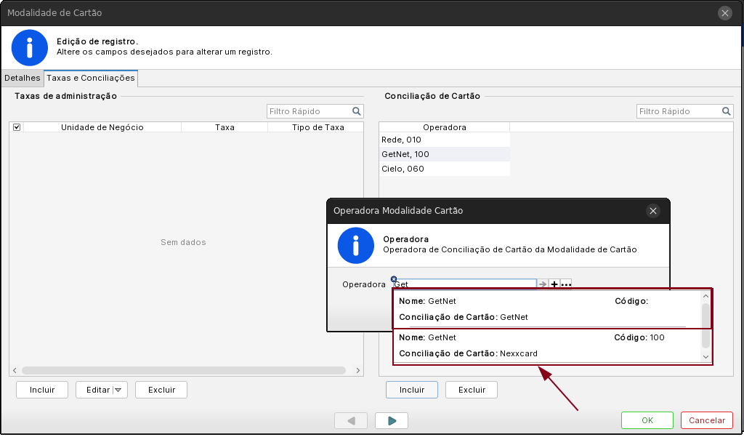Open the Editar button dropdown arrow
744x437 pixels.
[119, 390]
